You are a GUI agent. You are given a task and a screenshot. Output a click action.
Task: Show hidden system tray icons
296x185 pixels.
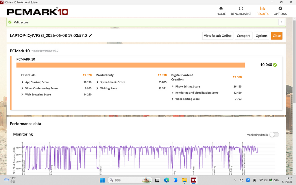(235, 180)
